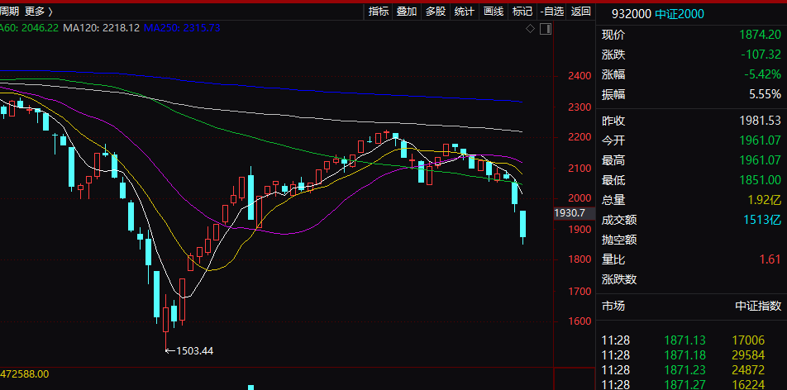Viewport: 787px width, 390px height.
Task: Go back using 返回 button
Action: (x=580, y=11)
